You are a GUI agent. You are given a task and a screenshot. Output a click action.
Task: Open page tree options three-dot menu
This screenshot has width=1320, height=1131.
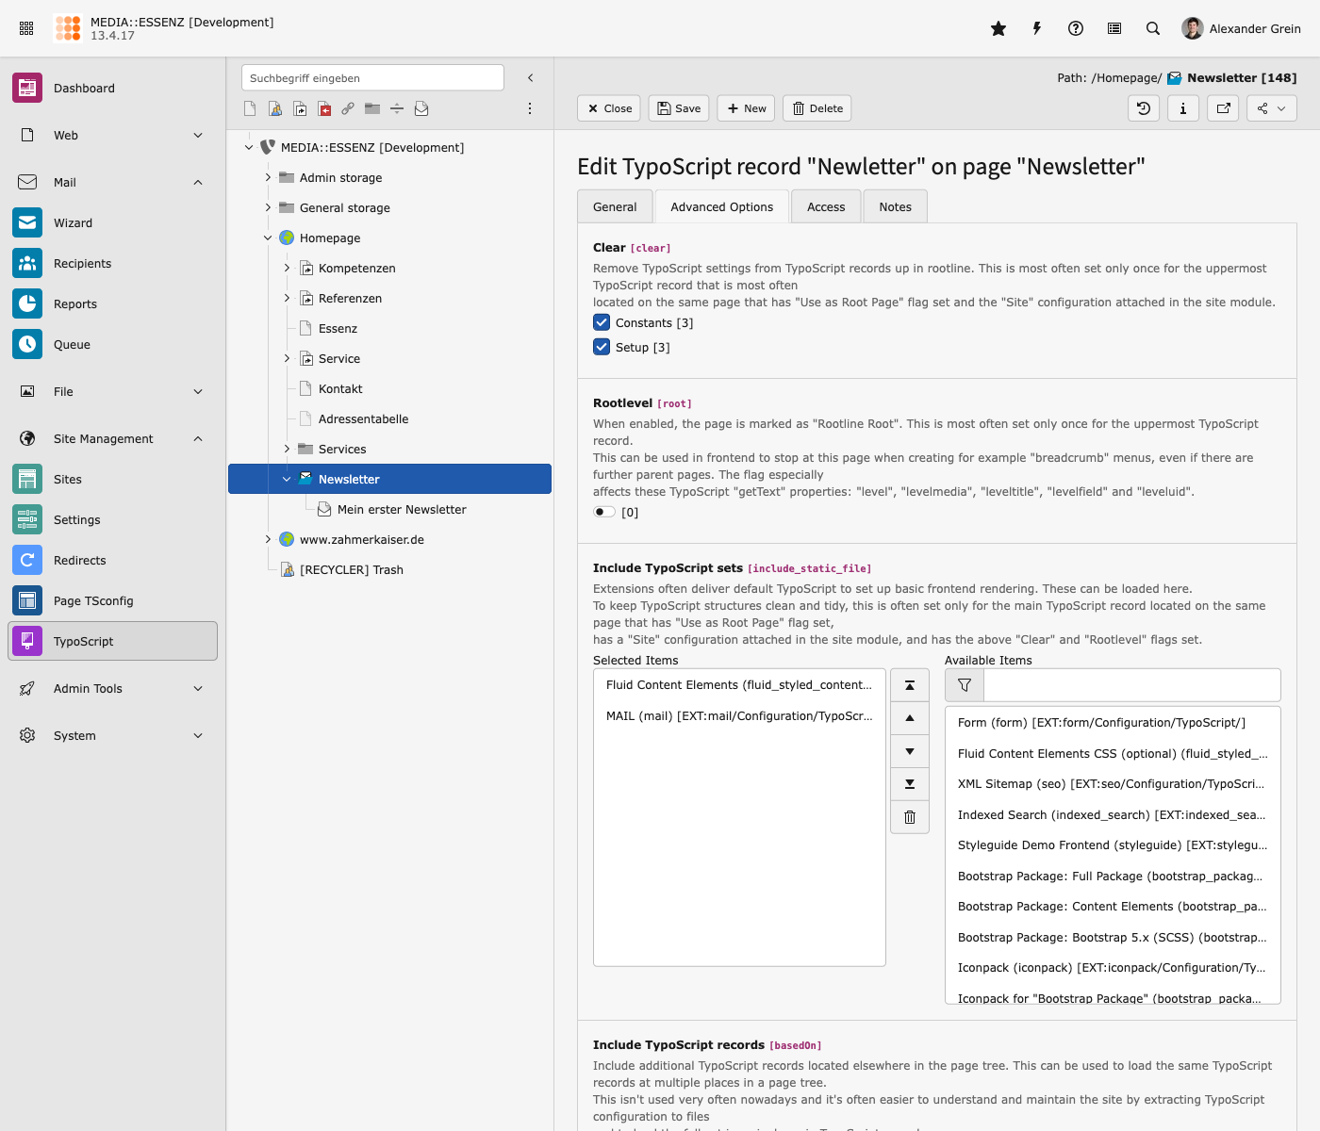pos(530,108)
